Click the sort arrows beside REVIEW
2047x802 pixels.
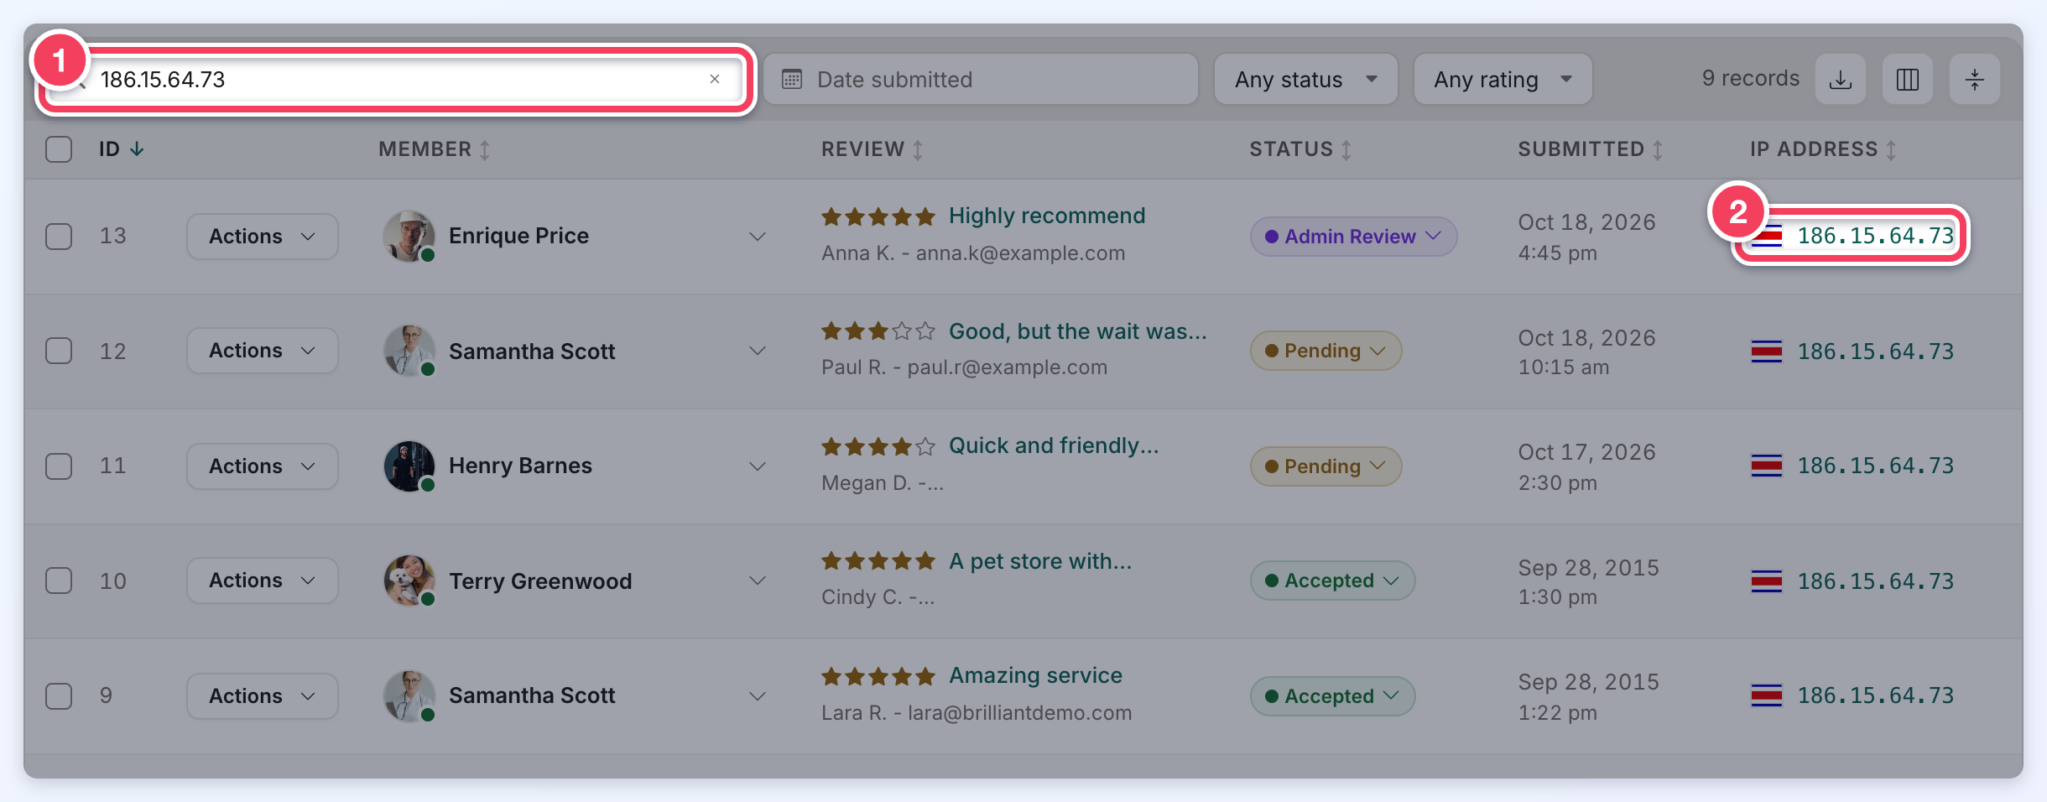point(918,149)
